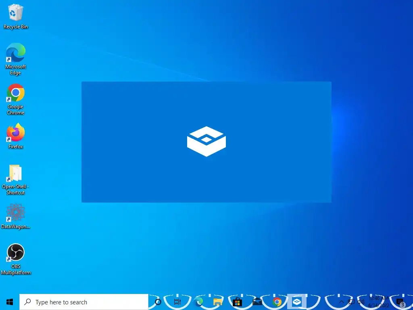Open the Mail app from the taskbar

[257, 302]
